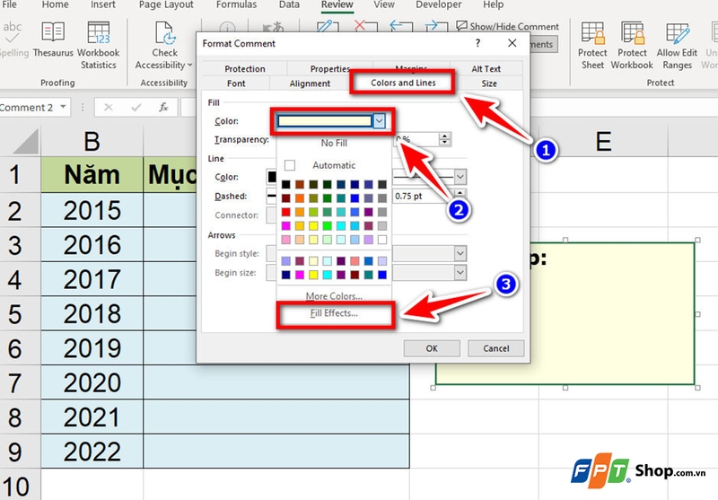Screen dimensions: 718x500
Task: Expand the Name Box dropdown
Action: (63, 107)
